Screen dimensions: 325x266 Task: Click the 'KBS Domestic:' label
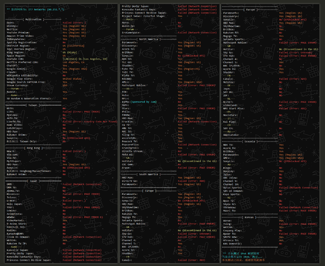pyautogui.click(x=232, y=244)
